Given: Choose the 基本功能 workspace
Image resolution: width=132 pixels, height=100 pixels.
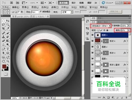Looking at the screenshot, I should click(63, 3).
